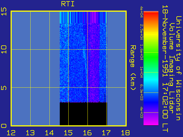The image size is (183, 137).
Task: Click the University of Wisconsin title text
Action: pyautogui.click(x=179, y=68)
